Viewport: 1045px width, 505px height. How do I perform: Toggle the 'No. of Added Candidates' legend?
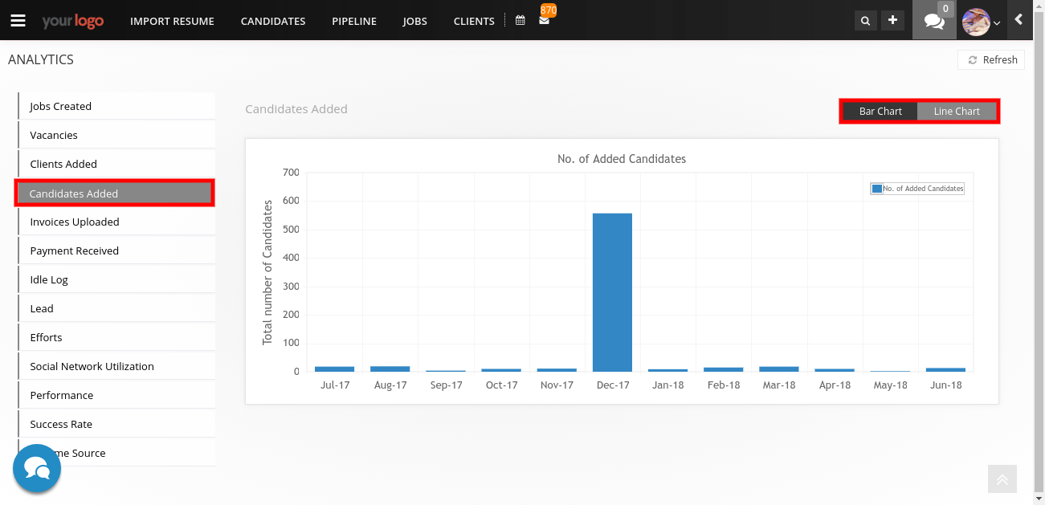(916, 188)
